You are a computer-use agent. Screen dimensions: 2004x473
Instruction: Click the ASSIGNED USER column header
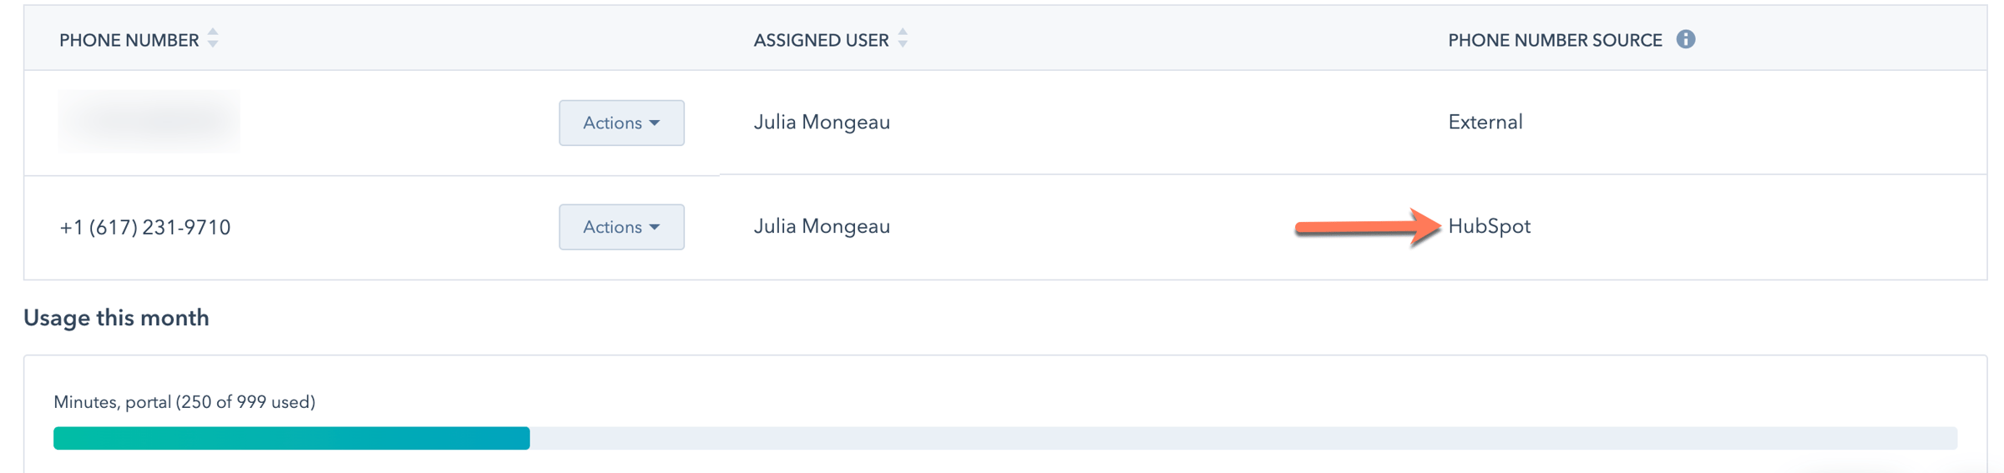[x=820, y=40]
